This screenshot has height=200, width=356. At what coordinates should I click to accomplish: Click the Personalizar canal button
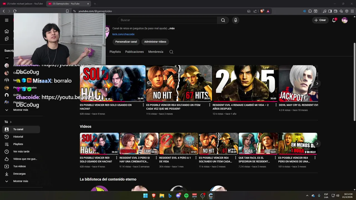126,42
